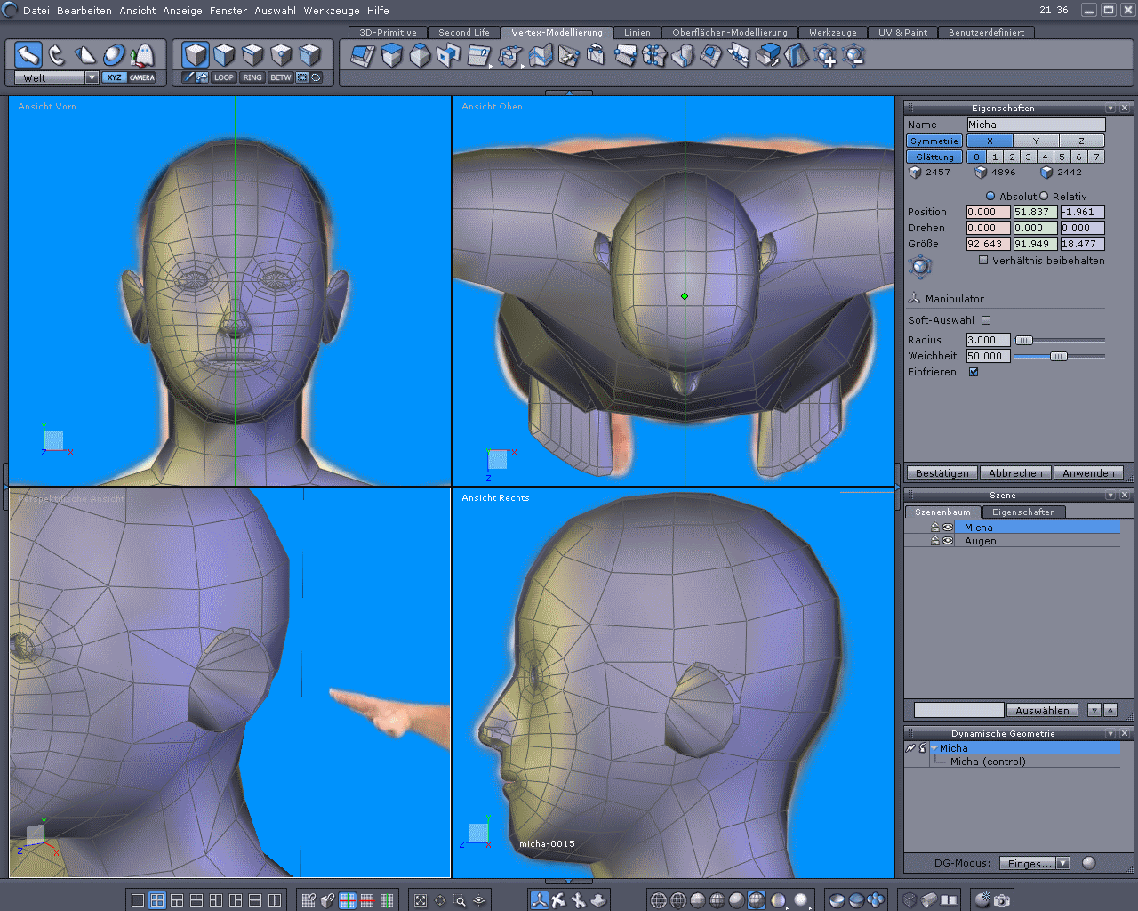The image size is (1138, 911).
Task: Activate the ghost universal manipulator tool
Action: point(141,55)
